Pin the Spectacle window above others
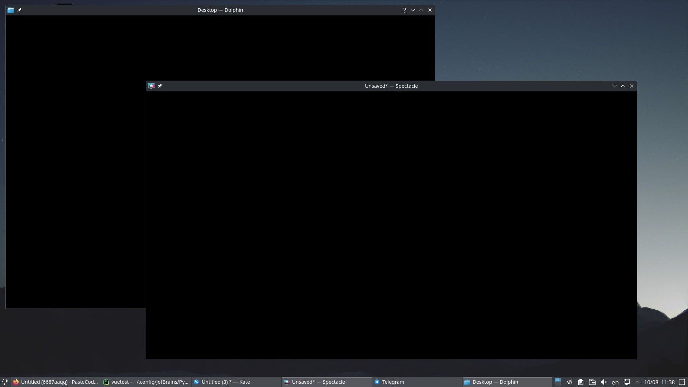688x387 pixels. (160, 86)
